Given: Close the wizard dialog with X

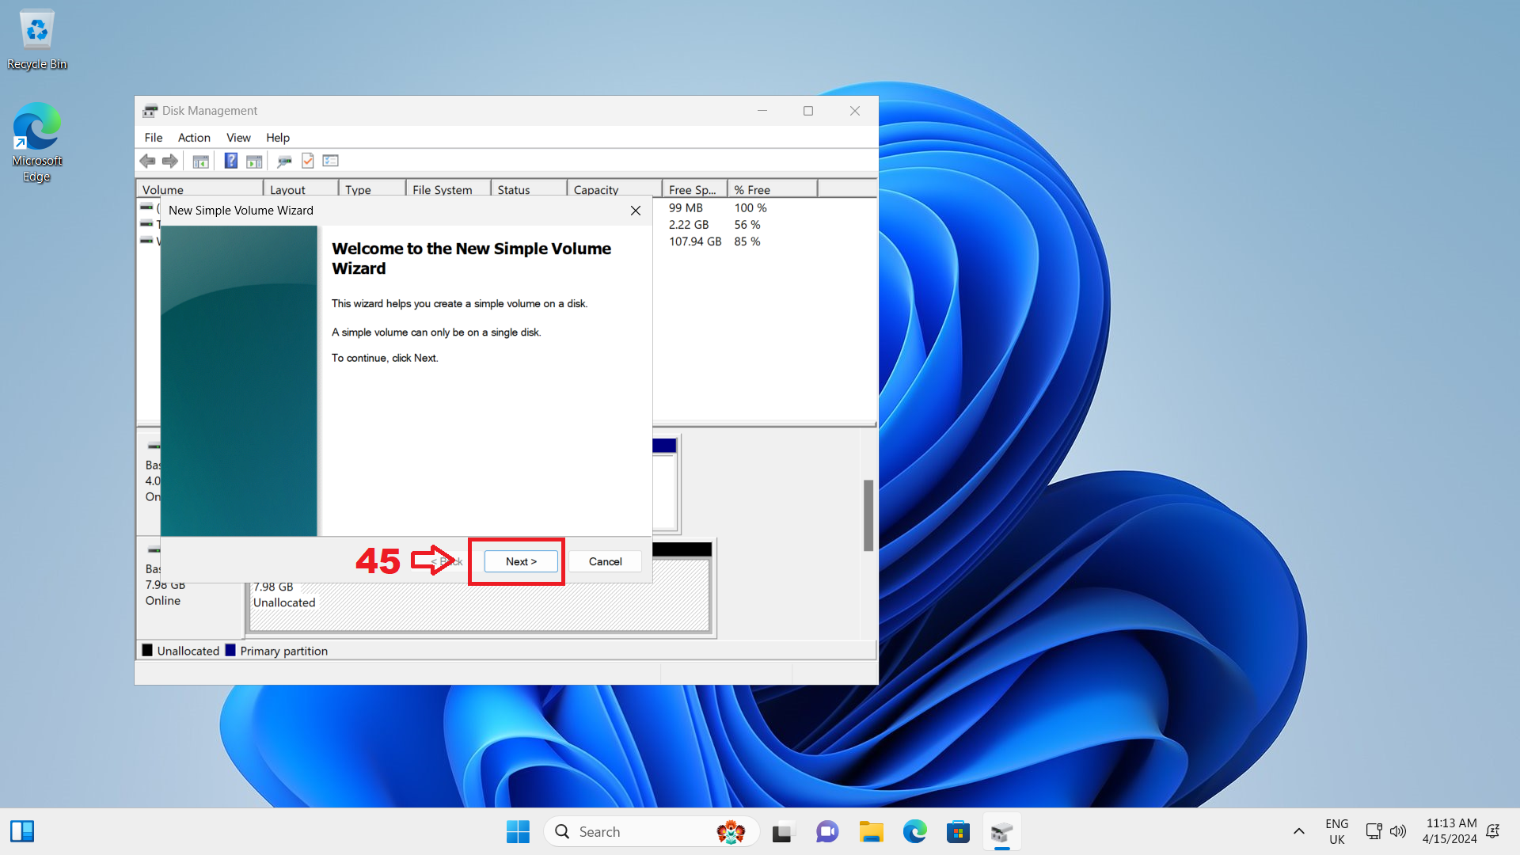Looking at the screenshot, I should coord(635,211).
